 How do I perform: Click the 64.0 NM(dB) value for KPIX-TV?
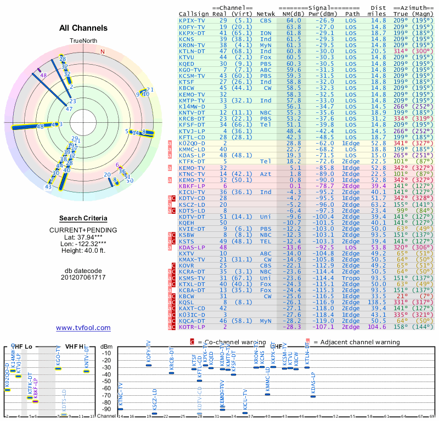point(294,20)
